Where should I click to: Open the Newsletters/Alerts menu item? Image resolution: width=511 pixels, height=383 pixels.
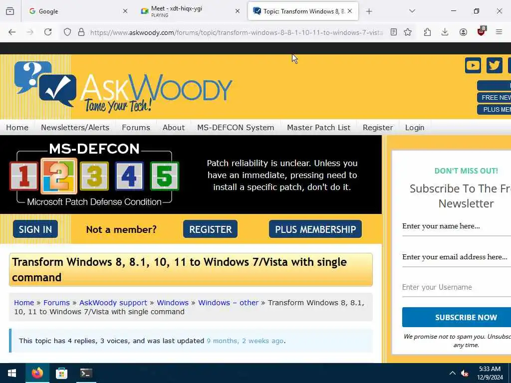75,127
